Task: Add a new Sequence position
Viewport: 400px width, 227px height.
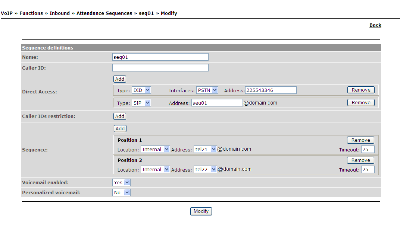Action: (120, 128)
